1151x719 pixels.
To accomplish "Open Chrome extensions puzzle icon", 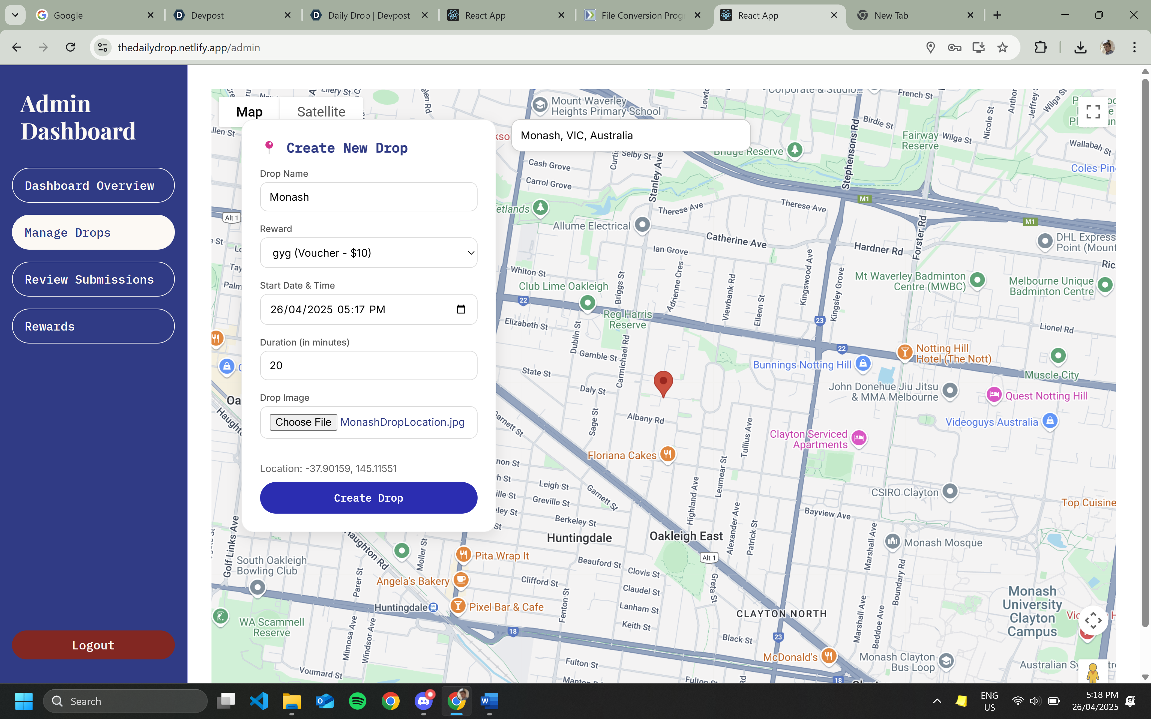I will click(1041, 48).
